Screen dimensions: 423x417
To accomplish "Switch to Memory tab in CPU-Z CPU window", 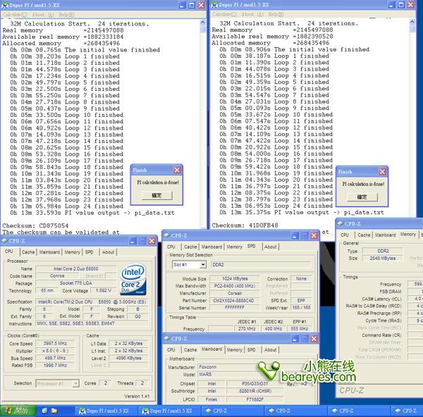I will (73, 252).
